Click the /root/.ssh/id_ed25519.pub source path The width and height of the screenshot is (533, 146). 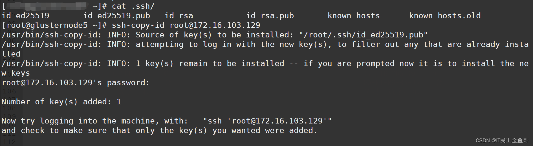pos(363,35)
